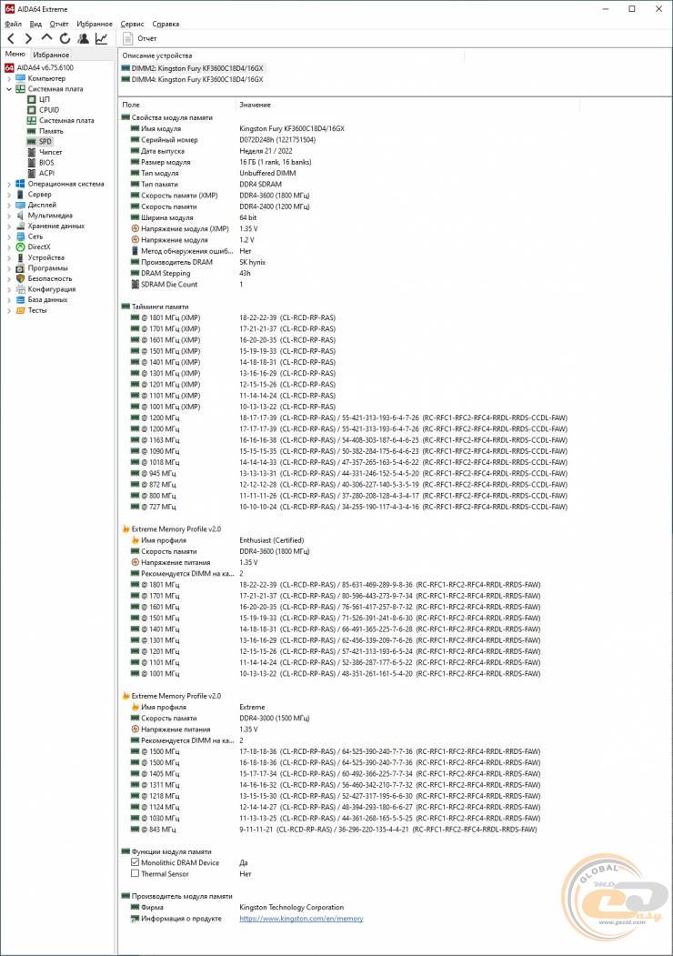
Task: Switch to the Меню sidebar tab
Action: [15, 55]
